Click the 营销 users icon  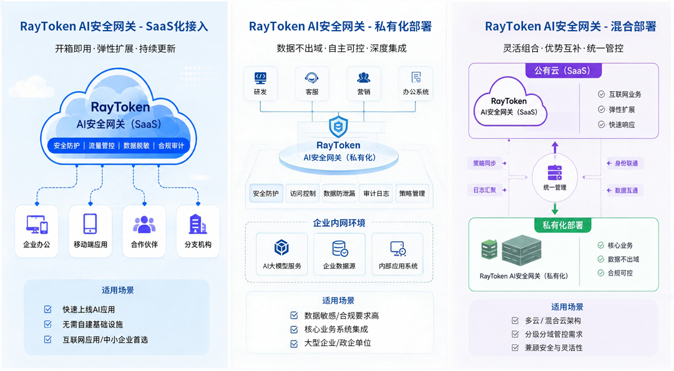364,78
